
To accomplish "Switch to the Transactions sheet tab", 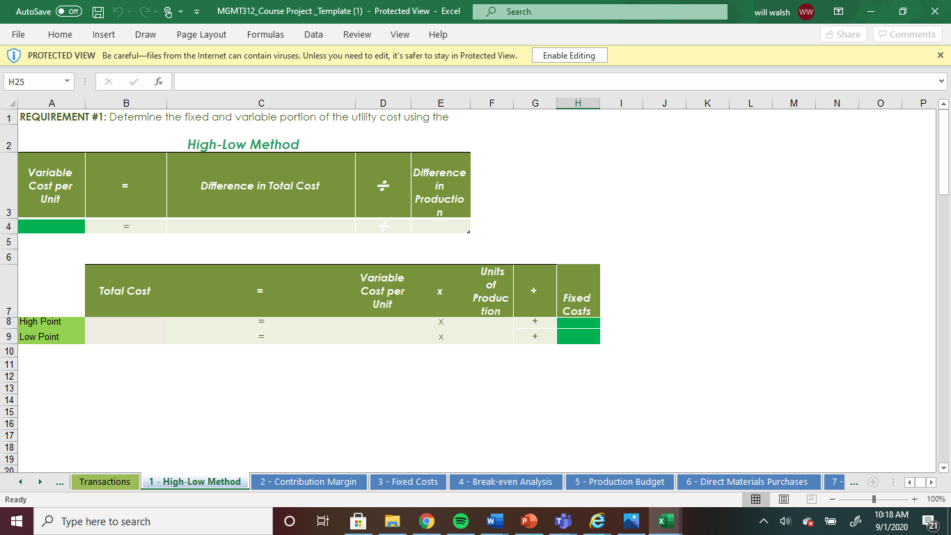I will click(x=105, y=481).
